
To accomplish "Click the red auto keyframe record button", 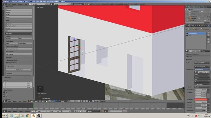I will point(103,111).
